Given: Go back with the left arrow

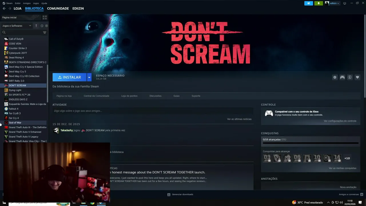Looking at the screenshot, I should pos(4,9).
